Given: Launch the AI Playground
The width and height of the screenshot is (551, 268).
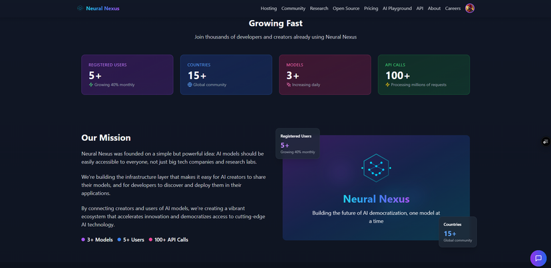Looking at the screenshot, I should click(x=397, y=9).
